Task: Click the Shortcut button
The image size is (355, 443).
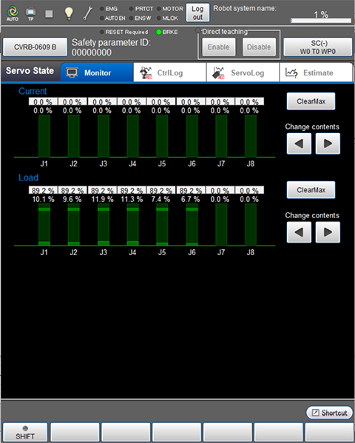Action: 330,413
